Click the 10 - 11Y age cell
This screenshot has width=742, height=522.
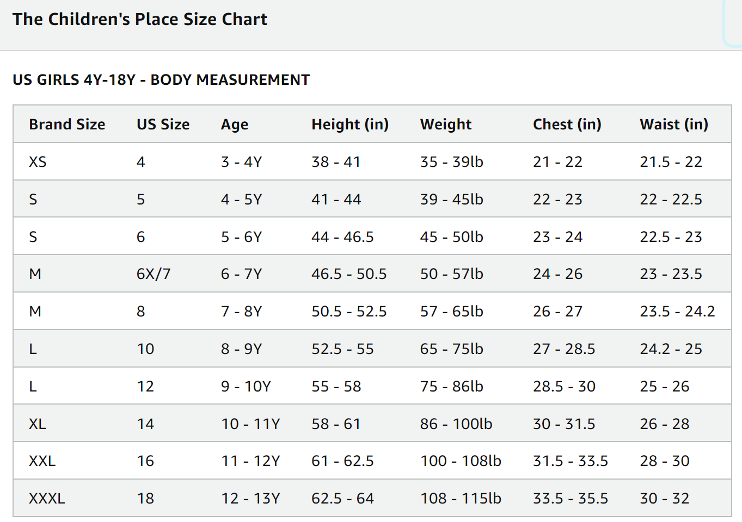pos(250,424)
